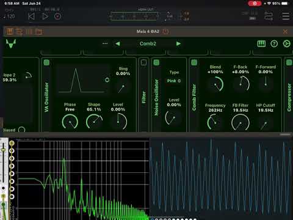Image resolution: width=293 pixels, height=220 pixels.
Task: Toggle the Comb Filter enable button
Action: tap(194, 62)
